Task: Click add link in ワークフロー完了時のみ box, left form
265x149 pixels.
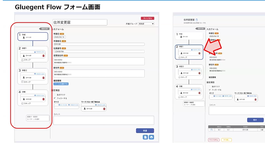Action: click(x=100, y=105)
